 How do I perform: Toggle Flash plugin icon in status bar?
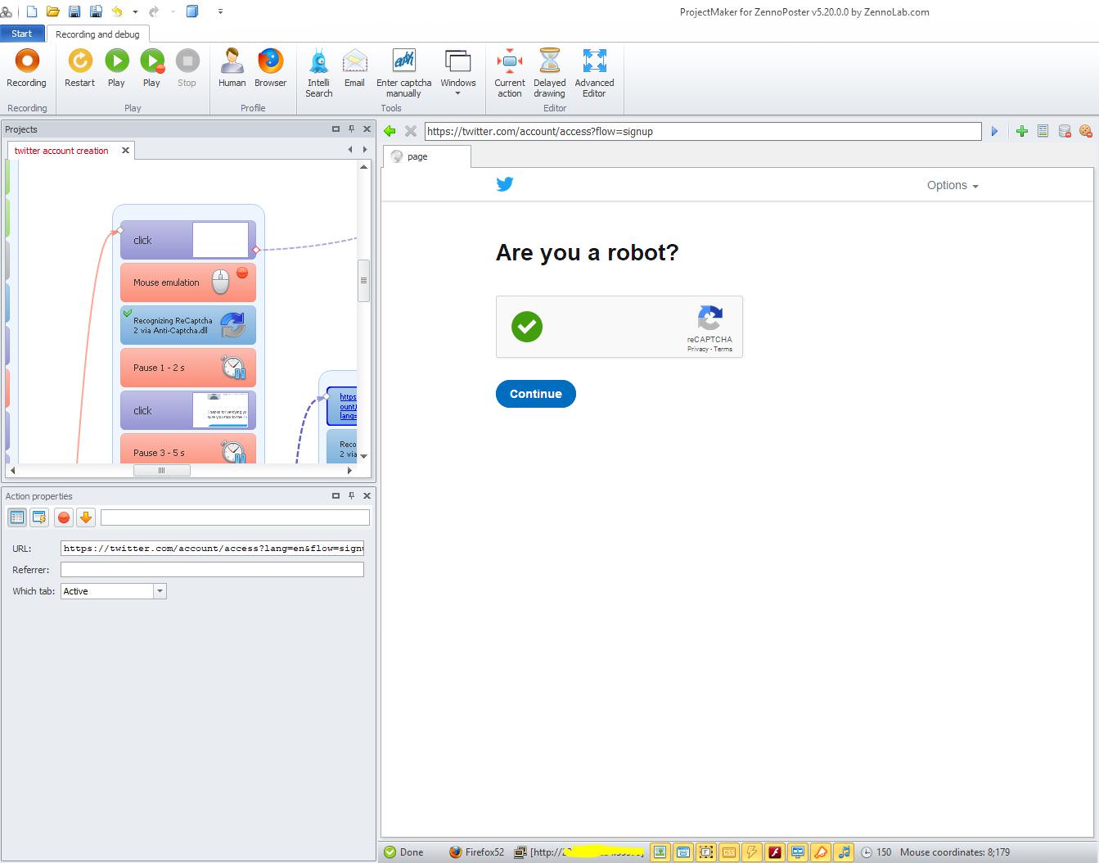point(774,852)
